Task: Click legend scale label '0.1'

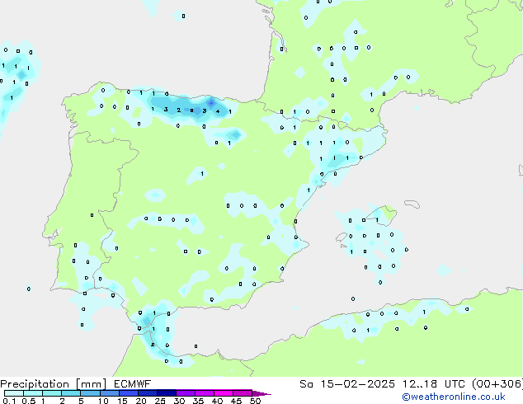Action: [x=9, y=401]
